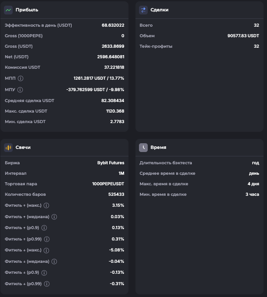
Task: Click the 1000PEPEUSDT trading pair value
Action: 108,184
